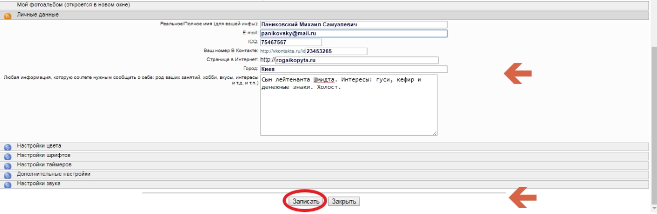657x214 pixels.
Task: Collapse the Личные данные section icon
Action: (8, 16)
